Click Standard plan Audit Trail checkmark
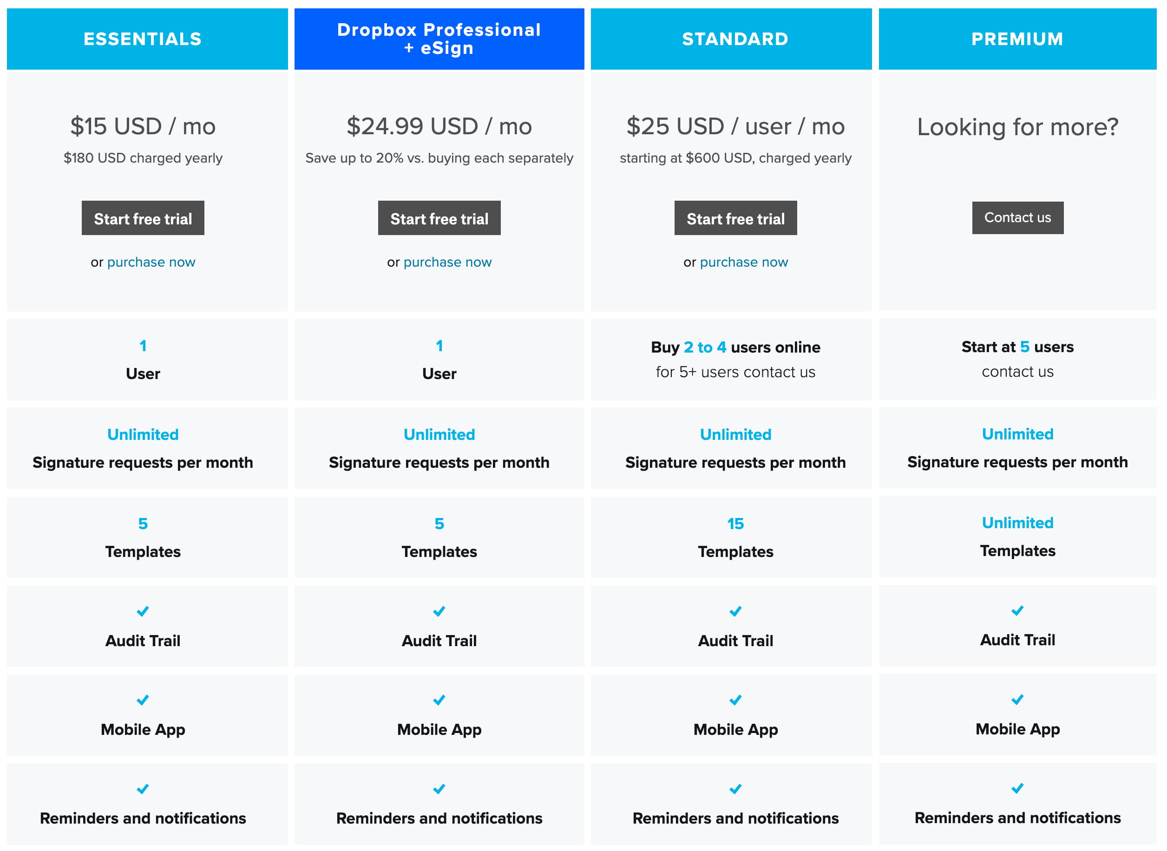 (x=735, y=612)
